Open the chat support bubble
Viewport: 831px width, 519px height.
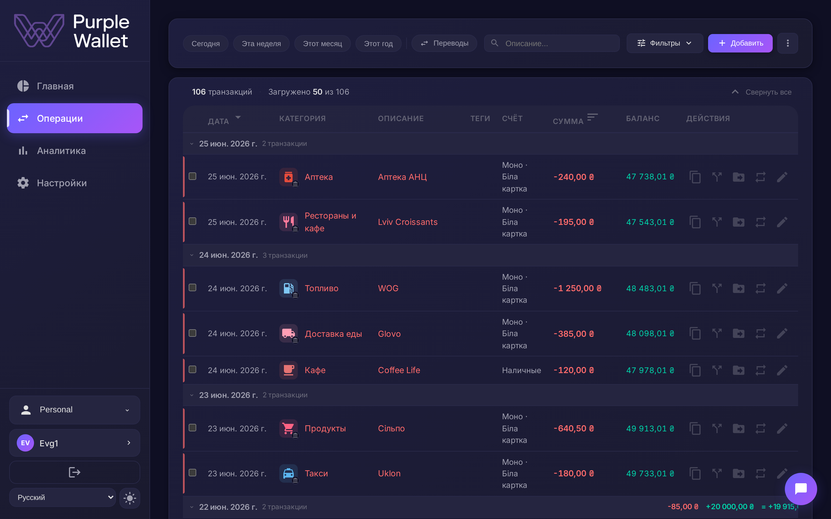tap(801, 489)
